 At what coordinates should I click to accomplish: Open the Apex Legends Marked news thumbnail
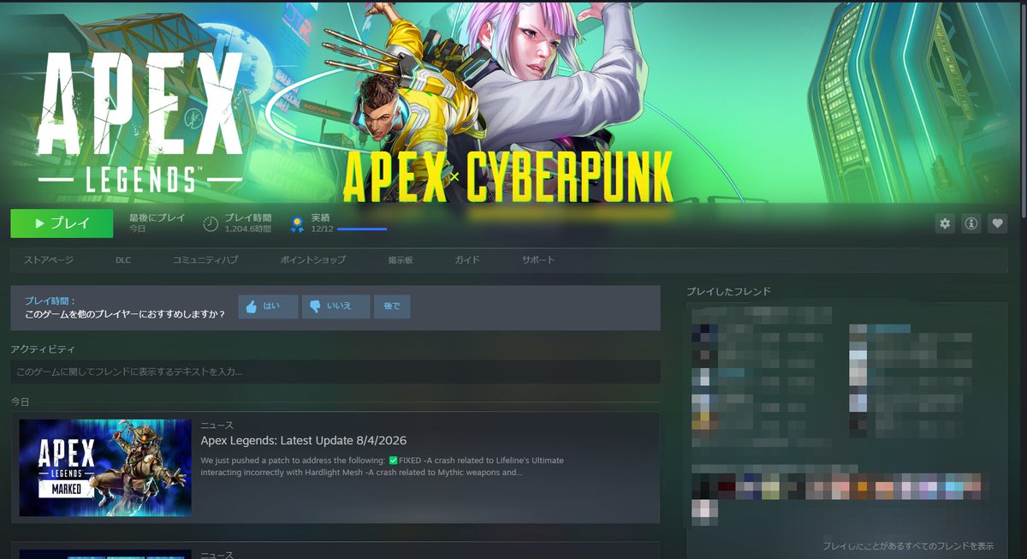(x=105, y=467)
